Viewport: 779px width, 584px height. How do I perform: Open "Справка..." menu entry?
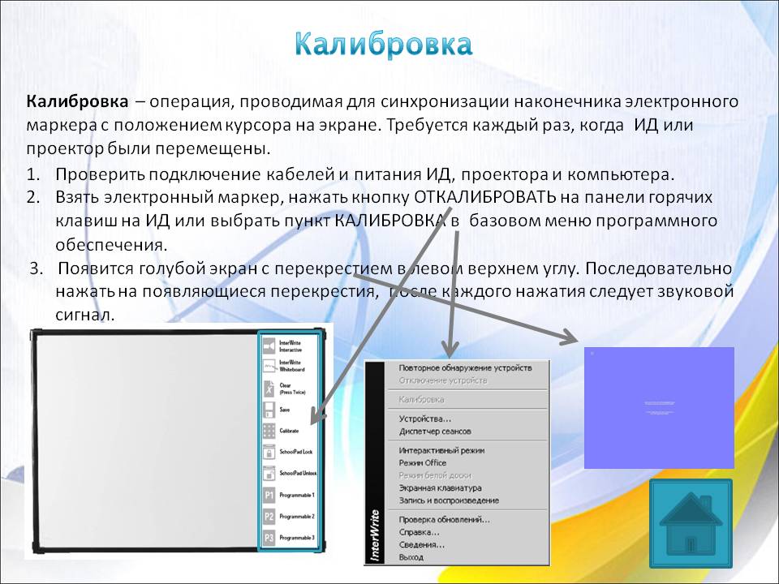pos(419,532)
